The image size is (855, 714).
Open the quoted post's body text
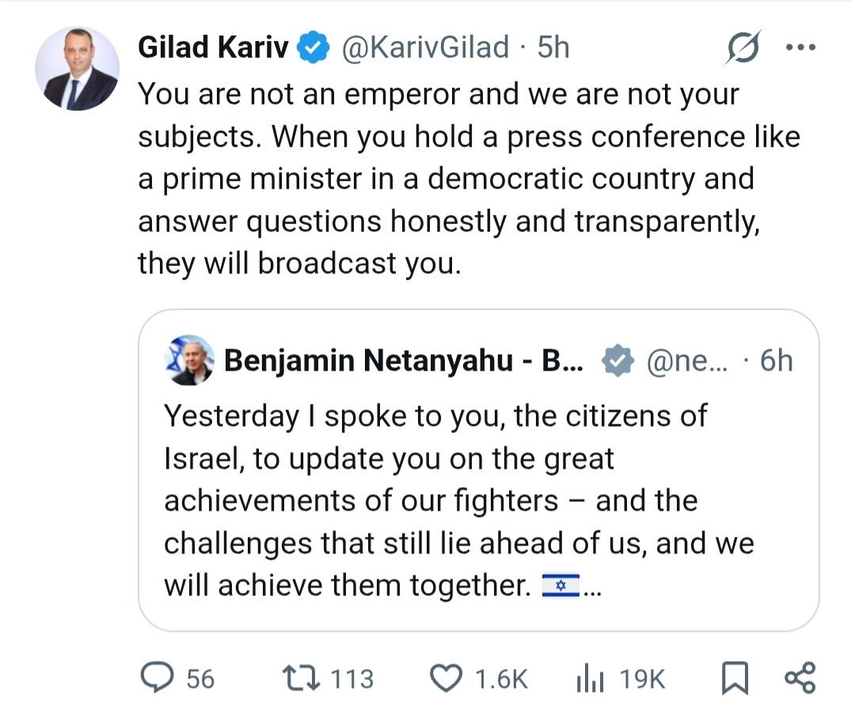pos(443,500)
